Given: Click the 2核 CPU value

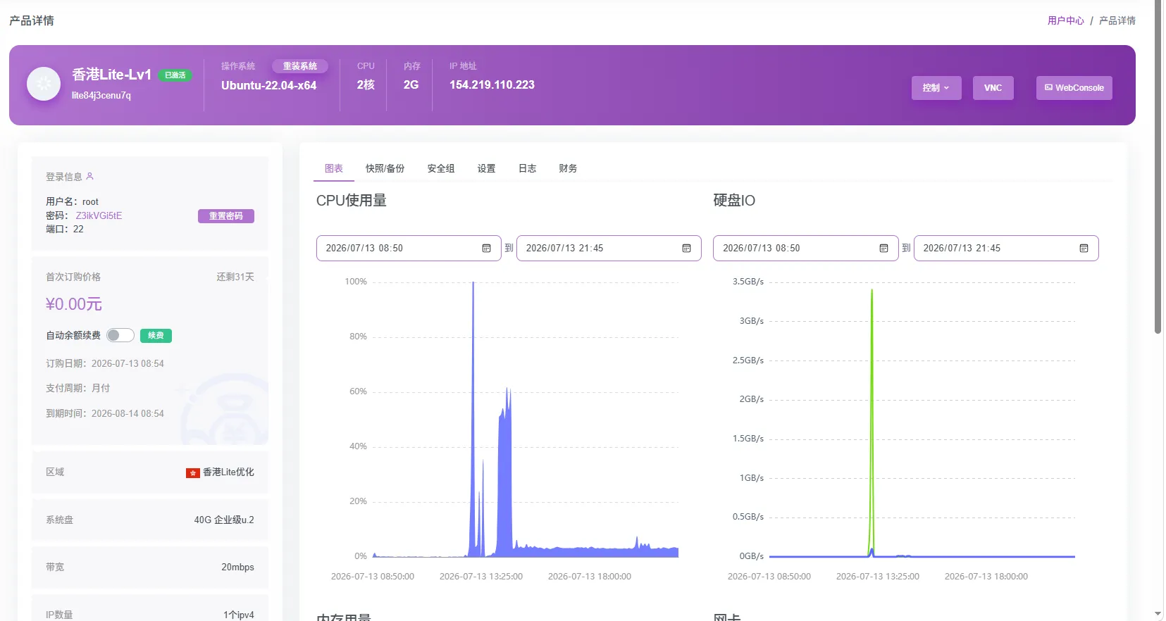Looking at the screenshot, I should [366, 84].
